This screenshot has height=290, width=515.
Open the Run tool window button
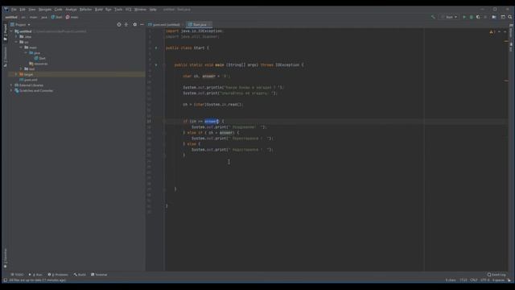[x=35, y=275]
